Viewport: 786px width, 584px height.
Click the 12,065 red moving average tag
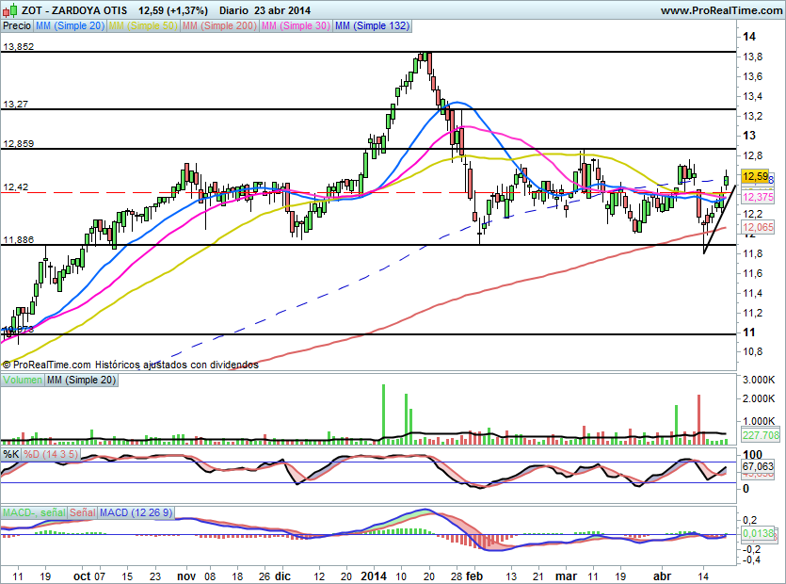pos(758,227)
